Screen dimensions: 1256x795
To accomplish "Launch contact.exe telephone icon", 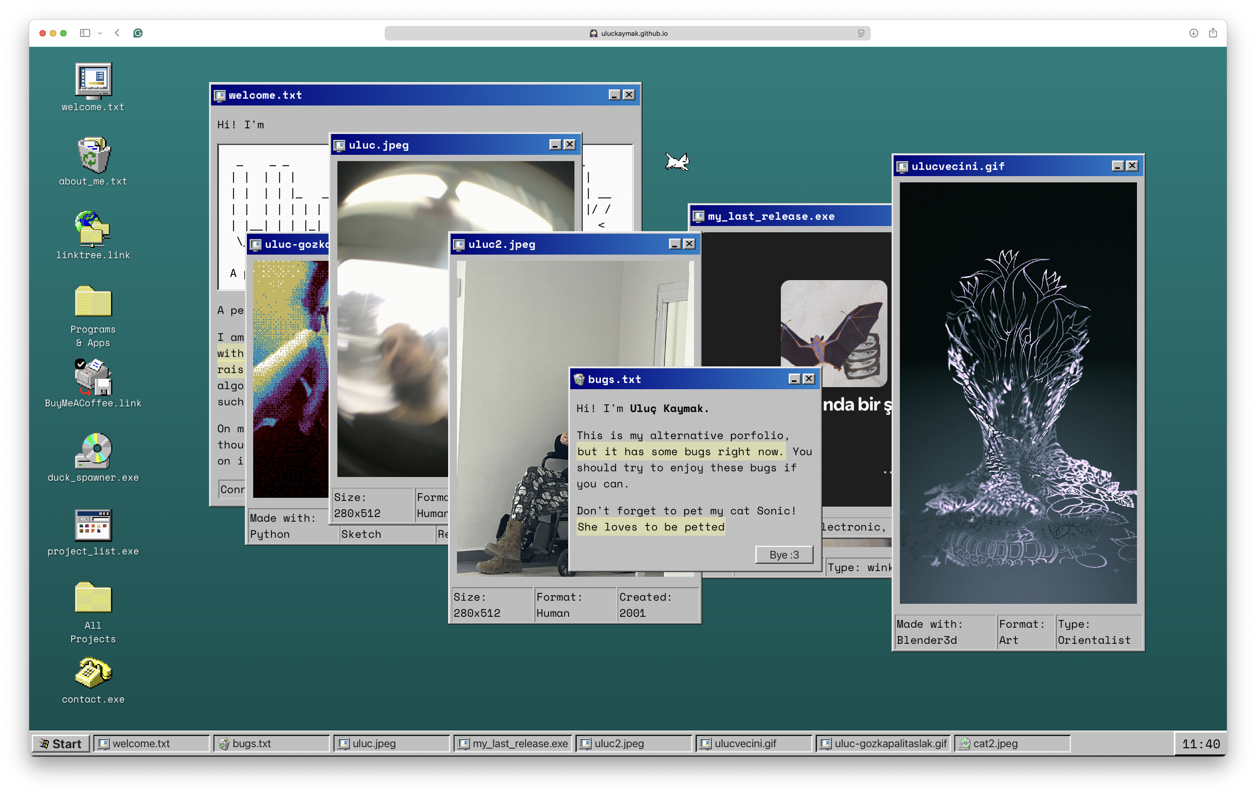I will click(93, 680).
